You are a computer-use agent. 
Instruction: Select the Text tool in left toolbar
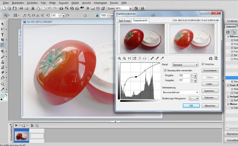(3, 35)
